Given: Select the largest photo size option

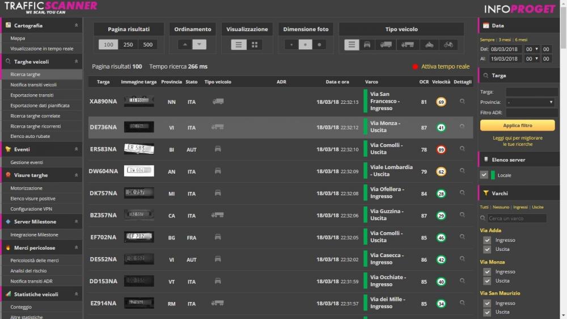Looking at the screenshot, I should tap(320, 45).
